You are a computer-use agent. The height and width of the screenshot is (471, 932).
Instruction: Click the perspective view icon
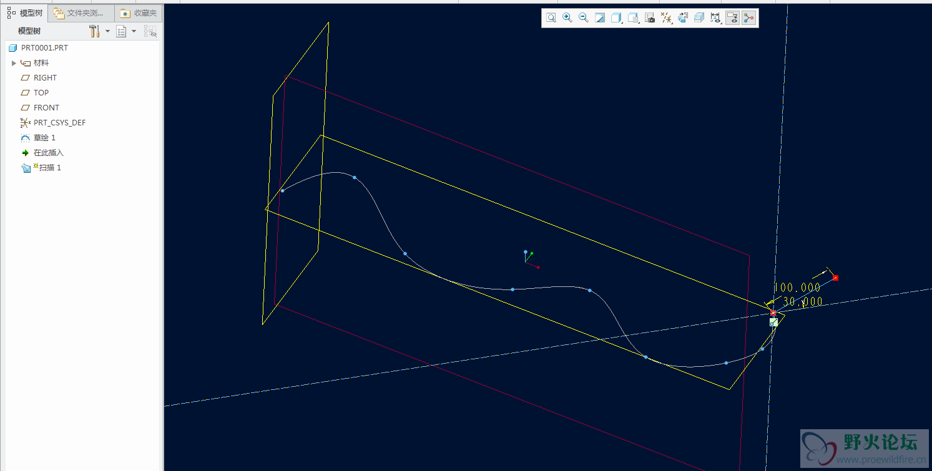[x=683, y=18]
